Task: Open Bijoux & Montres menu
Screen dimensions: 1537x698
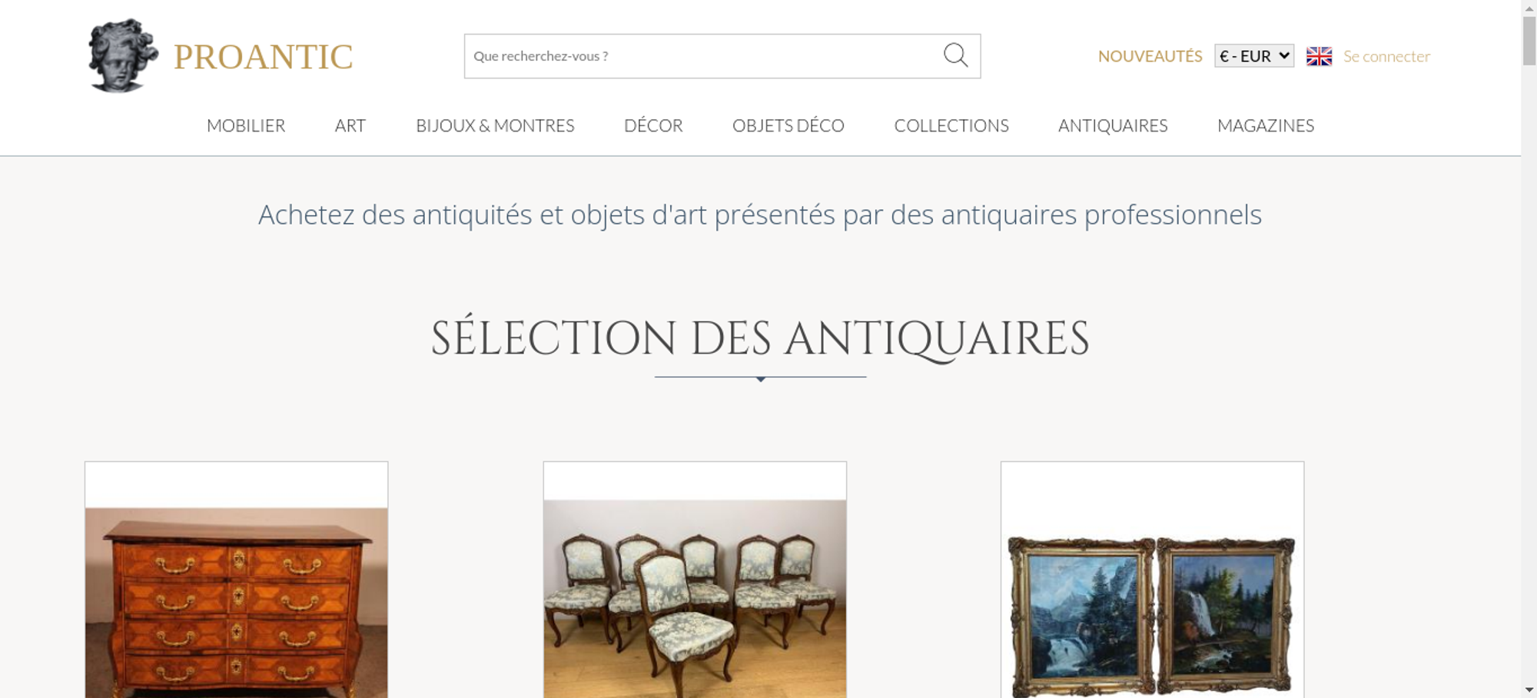Action: point(495,125)
